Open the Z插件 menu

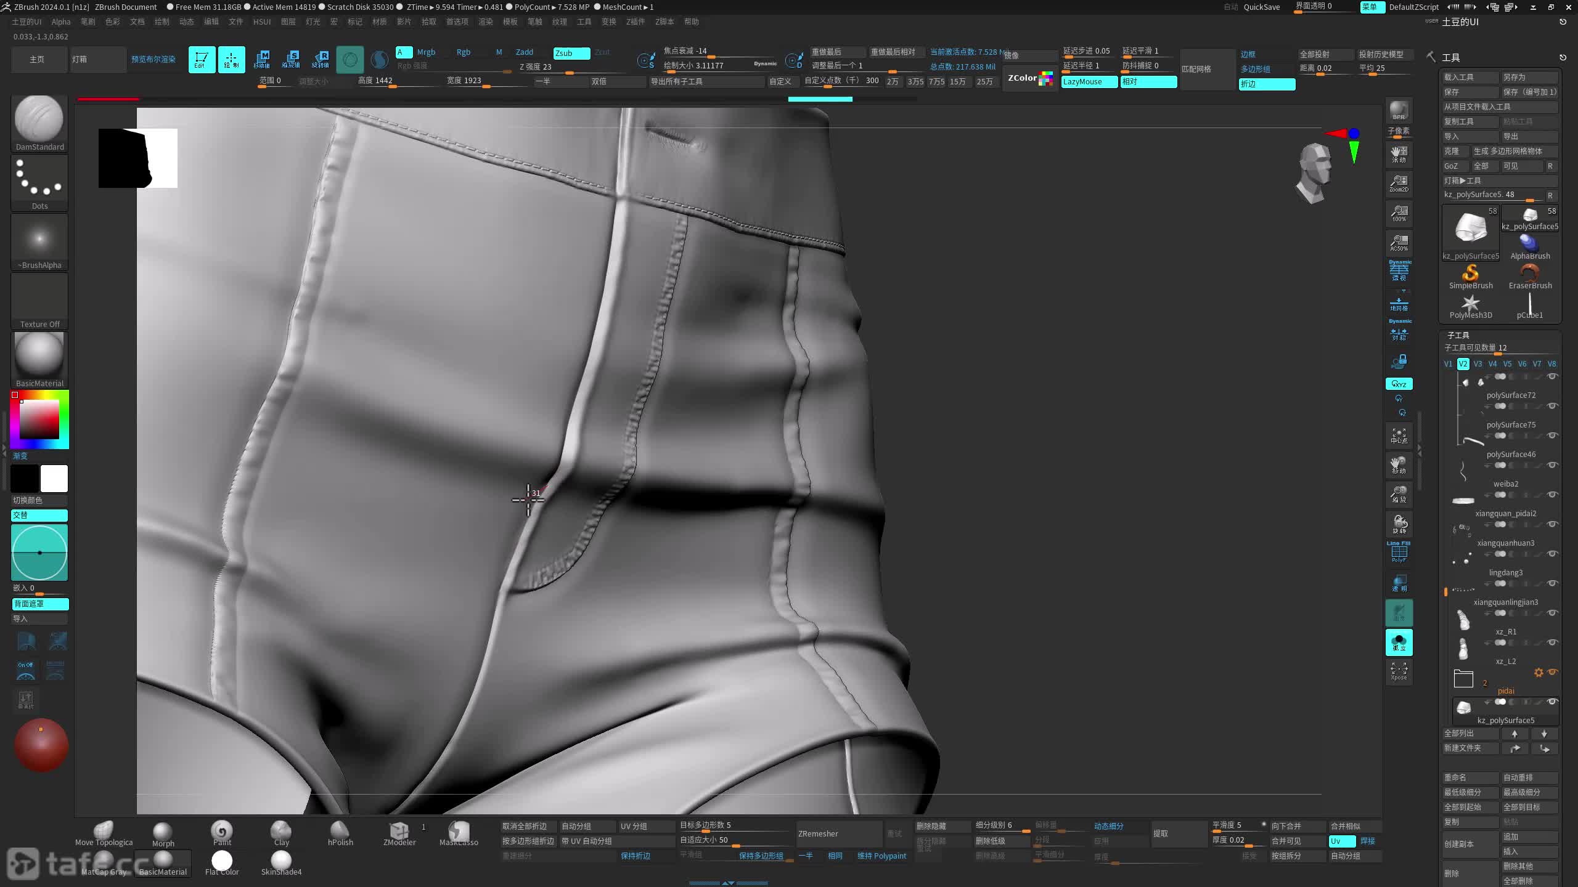point(636,22)
